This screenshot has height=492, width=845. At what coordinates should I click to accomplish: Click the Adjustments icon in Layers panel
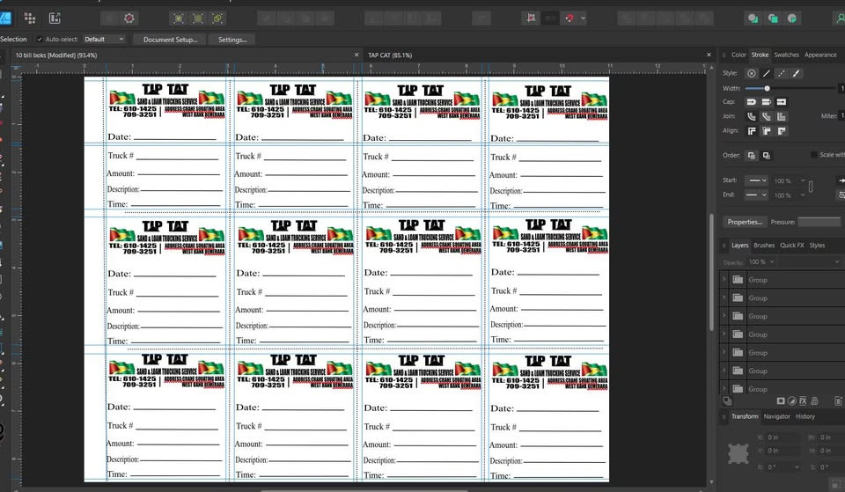791,401
